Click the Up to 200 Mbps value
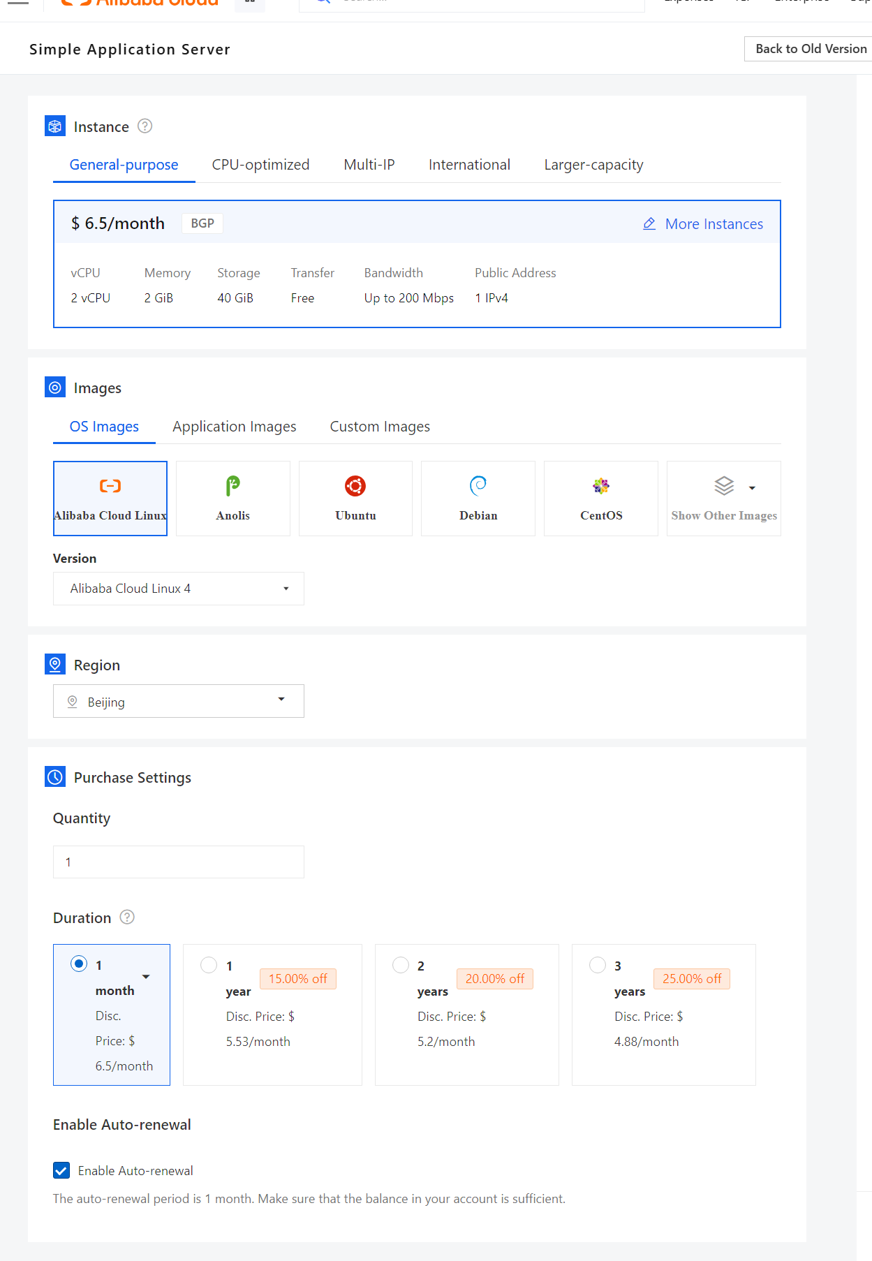 pos(409,298)
